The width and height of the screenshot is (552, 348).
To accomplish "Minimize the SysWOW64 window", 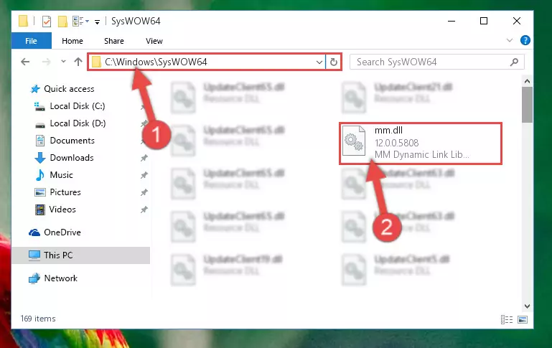I will click(452, 21).
